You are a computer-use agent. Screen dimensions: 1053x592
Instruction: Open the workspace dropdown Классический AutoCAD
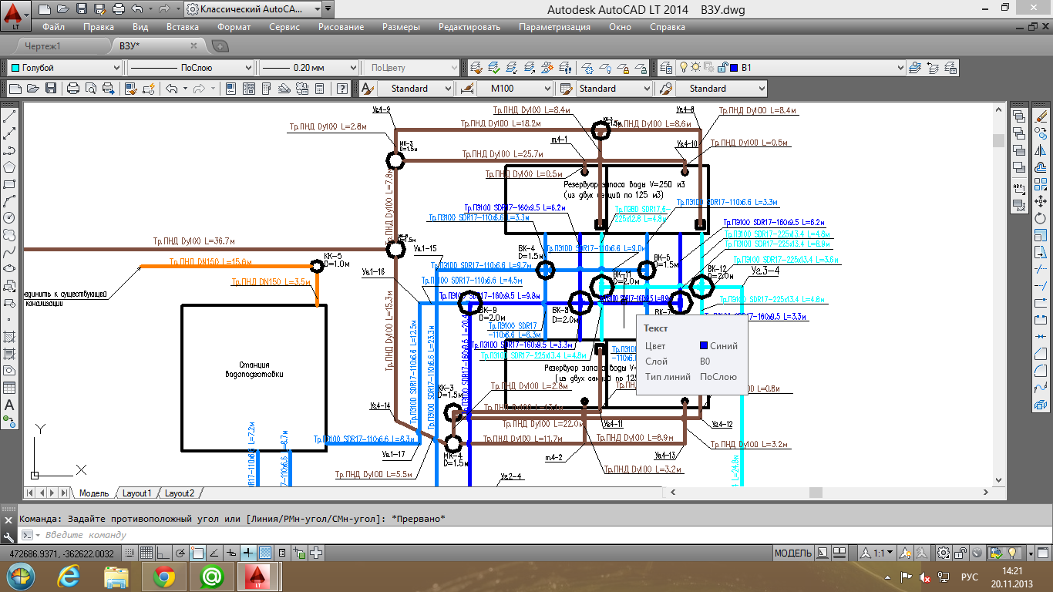point(252,9)
